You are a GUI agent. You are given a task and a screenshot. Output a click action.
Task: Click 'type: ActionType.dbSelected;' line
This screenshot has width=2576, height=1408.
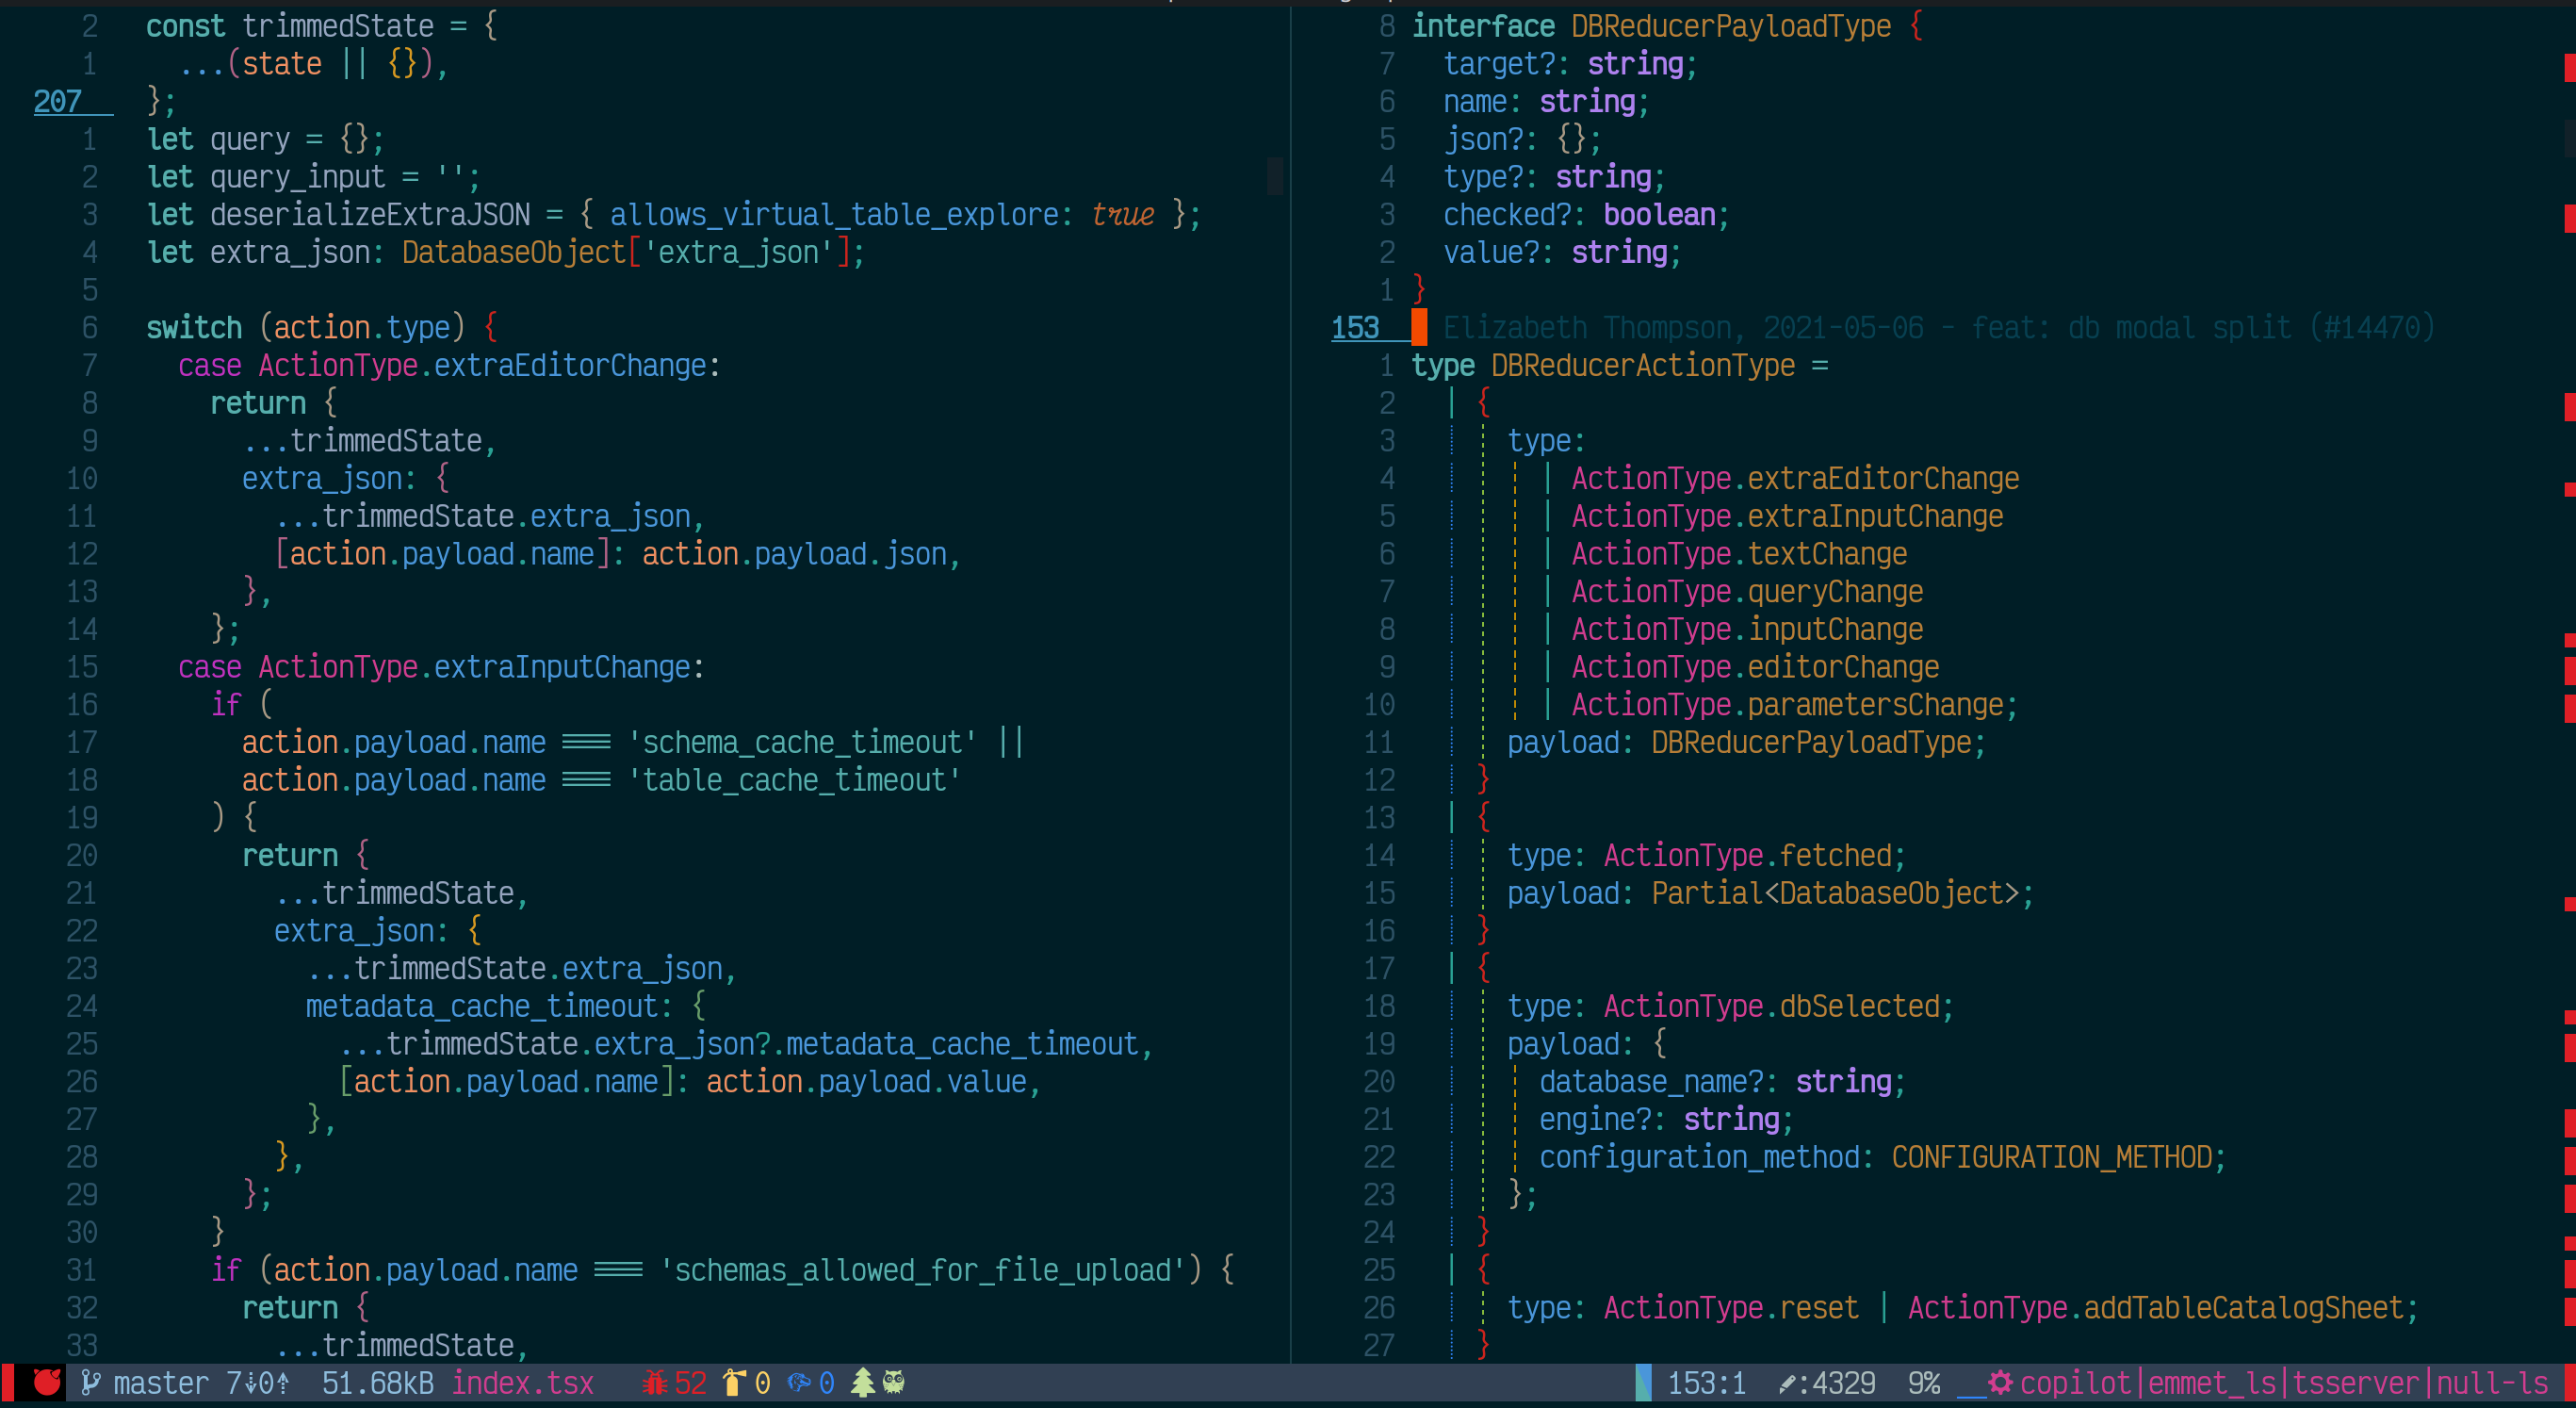click(x=1731, y=1007)
